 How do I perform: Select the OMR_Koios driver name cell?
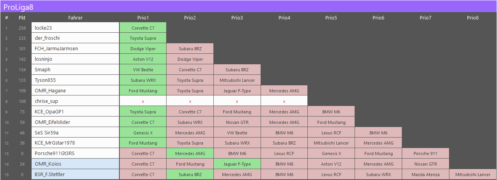click(x=75, y=164)
